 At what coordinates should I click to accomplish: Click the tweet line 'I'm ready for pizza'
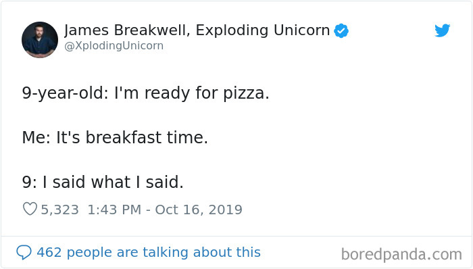(x=191, y=93)
